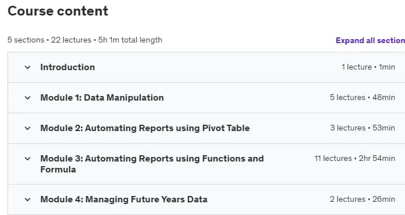Select Module 2: Automating Reports using Pivot Table
Screen dimensions: 405x215
(145, 128)
